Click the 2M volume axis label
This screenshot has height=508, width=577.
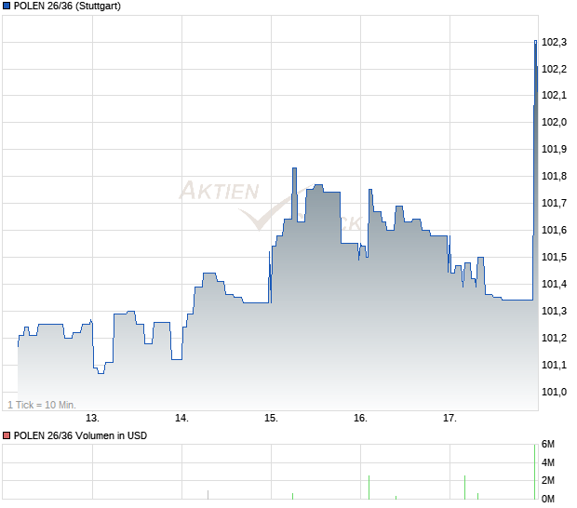[547, 480]
